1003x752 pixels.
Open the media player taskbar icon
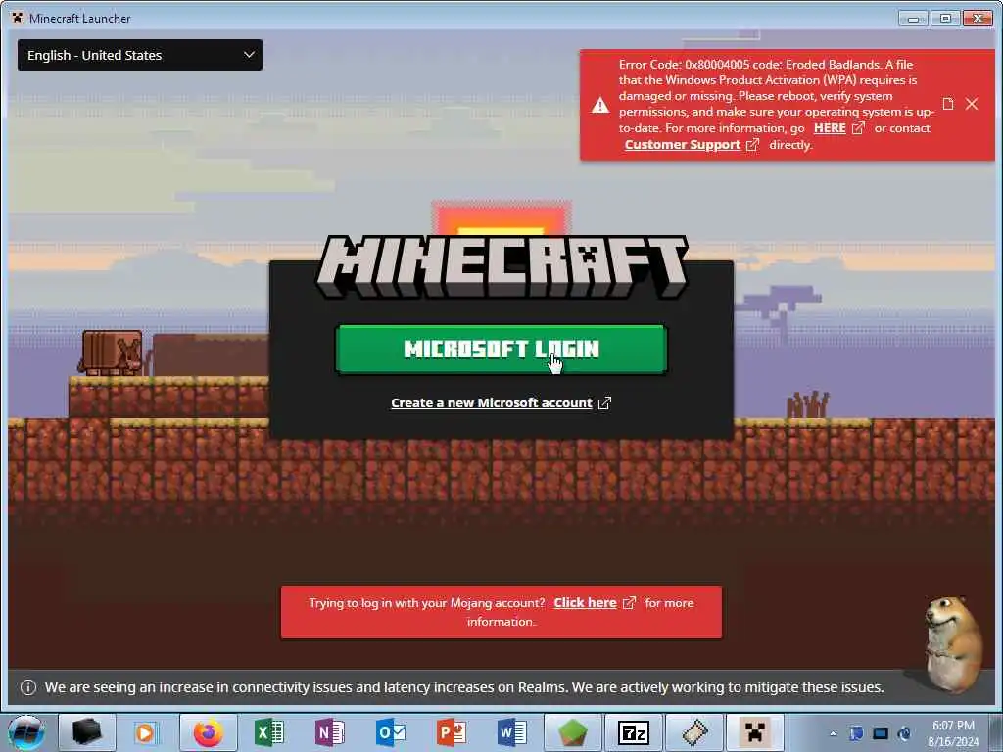(145, 732)
